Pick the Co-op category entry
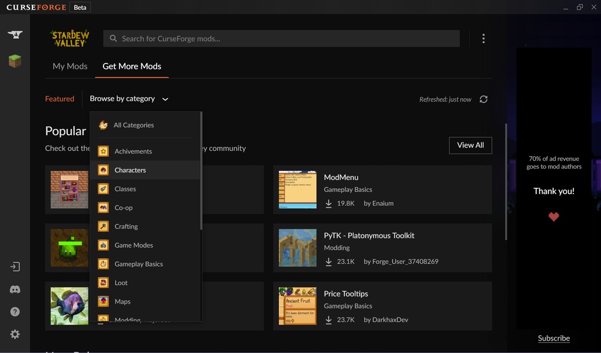Image resolution: width=601 pixels, height=353 pixels. [124, 208]
